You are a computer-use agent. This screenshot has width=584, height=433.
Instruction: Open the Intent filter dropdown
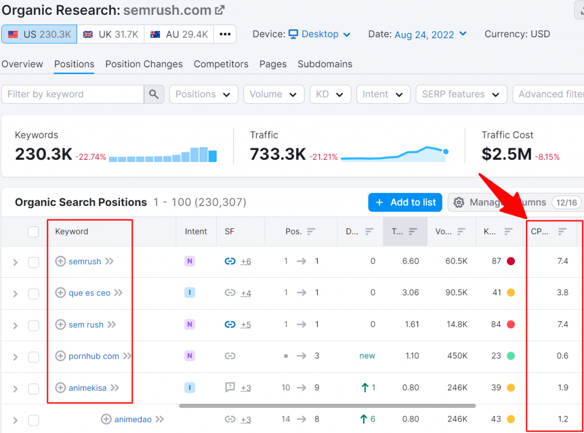383,94
